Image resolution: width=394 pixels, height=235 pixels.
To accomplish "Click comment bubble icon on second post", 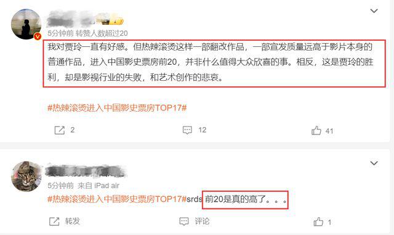I will click(x=184, y=221).
